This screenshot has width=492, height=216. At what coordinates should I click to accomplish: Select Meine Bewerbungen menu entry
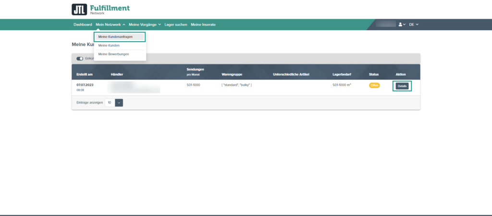pos(113,54)
